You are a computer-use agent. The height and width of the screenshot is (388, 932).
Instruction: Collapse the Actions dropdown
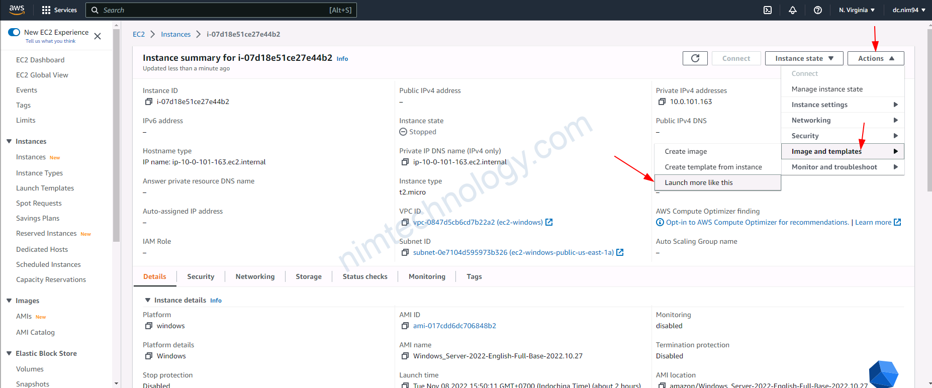(x=876, y=58)
